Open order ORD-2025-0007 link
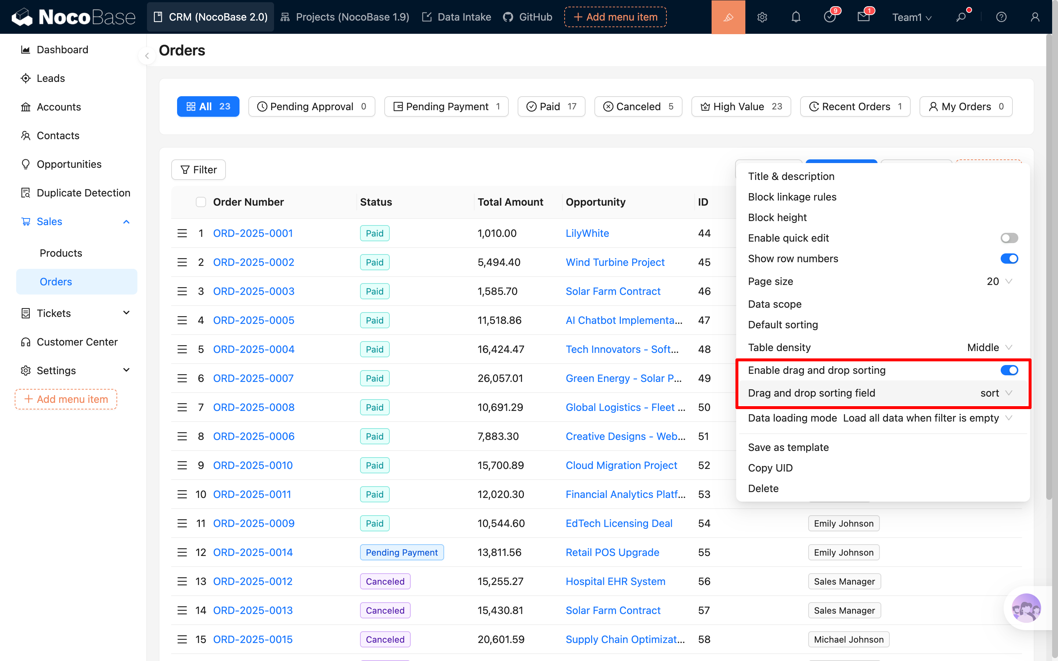The width and height of the screenshot is (1058, 661). (x=253, y=378)
